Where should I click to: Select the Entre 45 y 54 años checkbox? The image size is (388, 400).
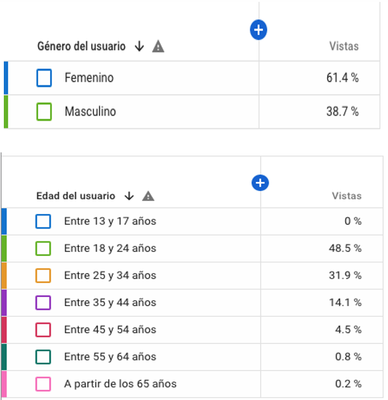43,330
